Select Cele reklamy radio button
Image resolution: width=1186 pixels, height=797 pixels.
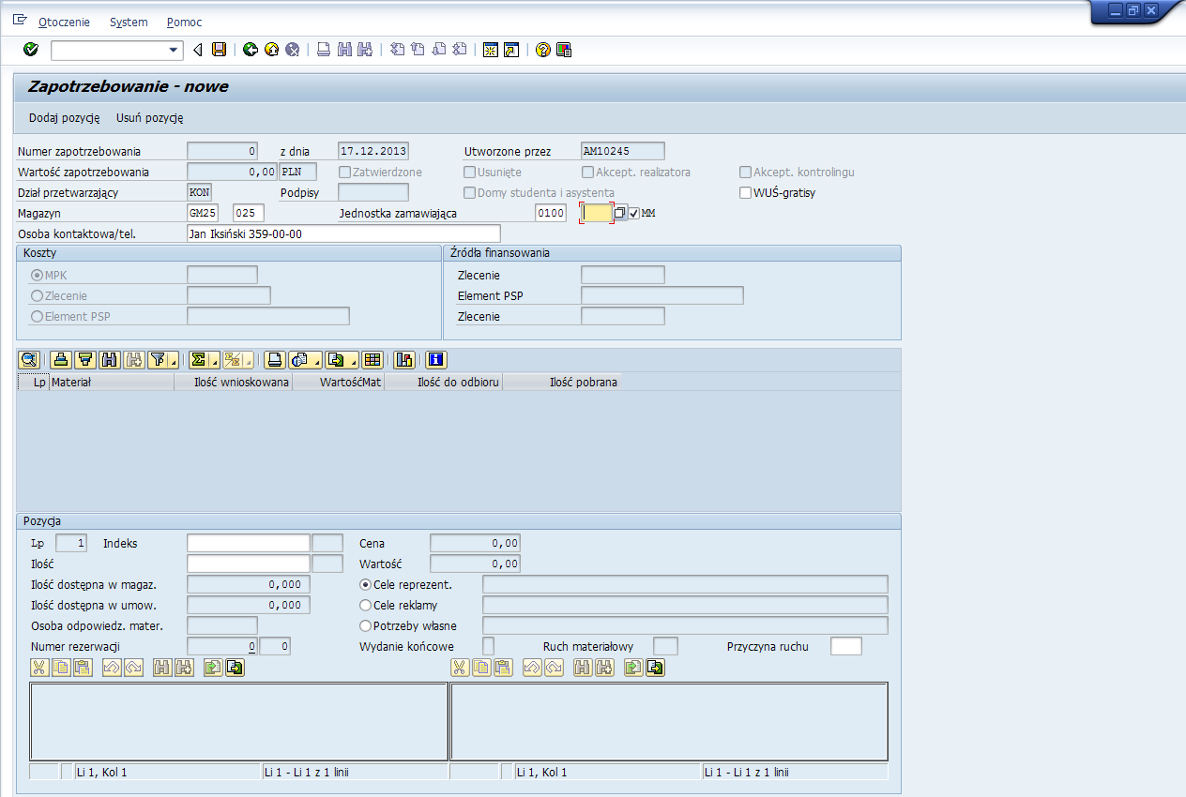tap(366, 605)
